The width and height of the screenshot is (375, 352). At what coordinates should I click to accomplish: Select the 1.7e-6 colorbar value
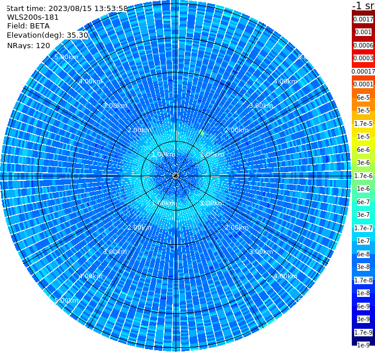click(363, 176)
